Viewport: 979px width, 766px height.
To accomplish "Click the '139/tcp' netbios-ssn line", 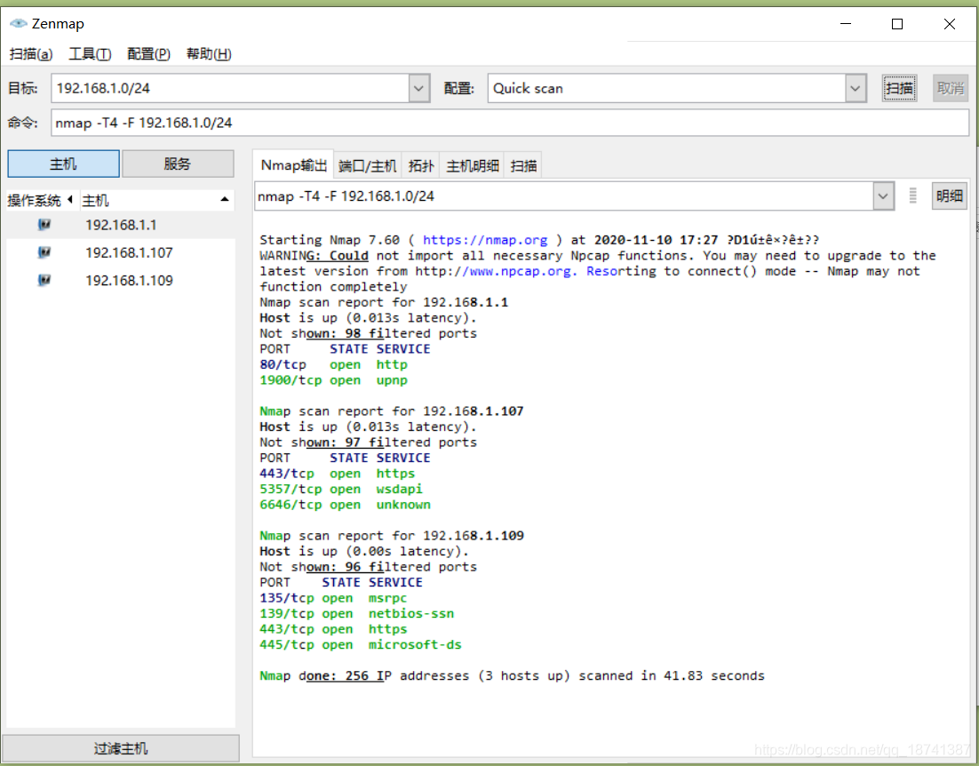I will coord(356,614).
